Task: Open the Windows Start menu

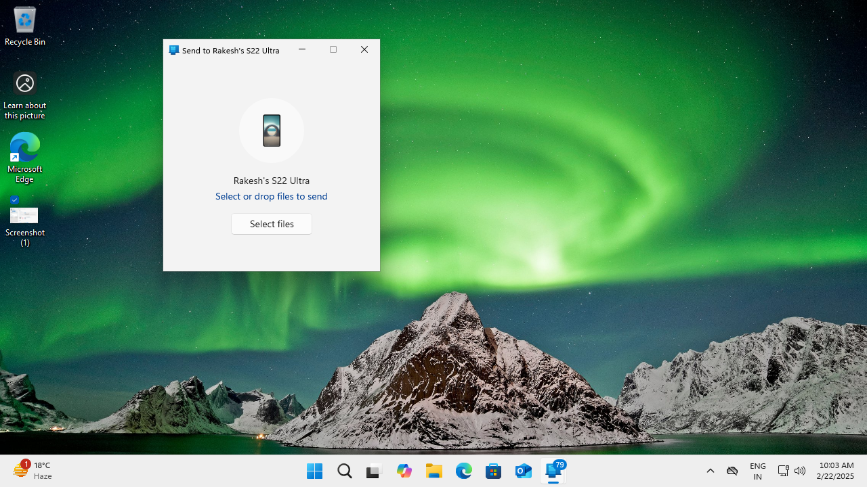Action: [315, 471]
